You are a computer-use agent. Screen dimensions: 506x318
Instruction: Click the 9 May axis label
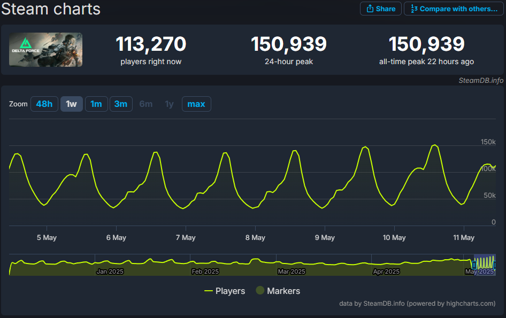(x=325, y=238)
